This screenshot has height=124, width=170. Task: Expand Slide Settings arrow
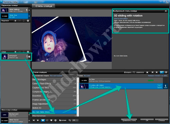[x=29, y=10]
